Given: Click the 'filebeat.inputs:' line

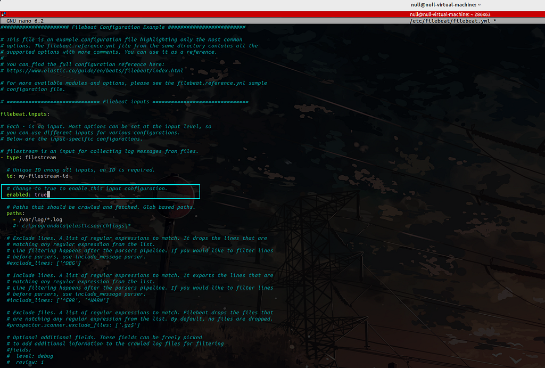Looking at the screenshot, I should [25, 114].
